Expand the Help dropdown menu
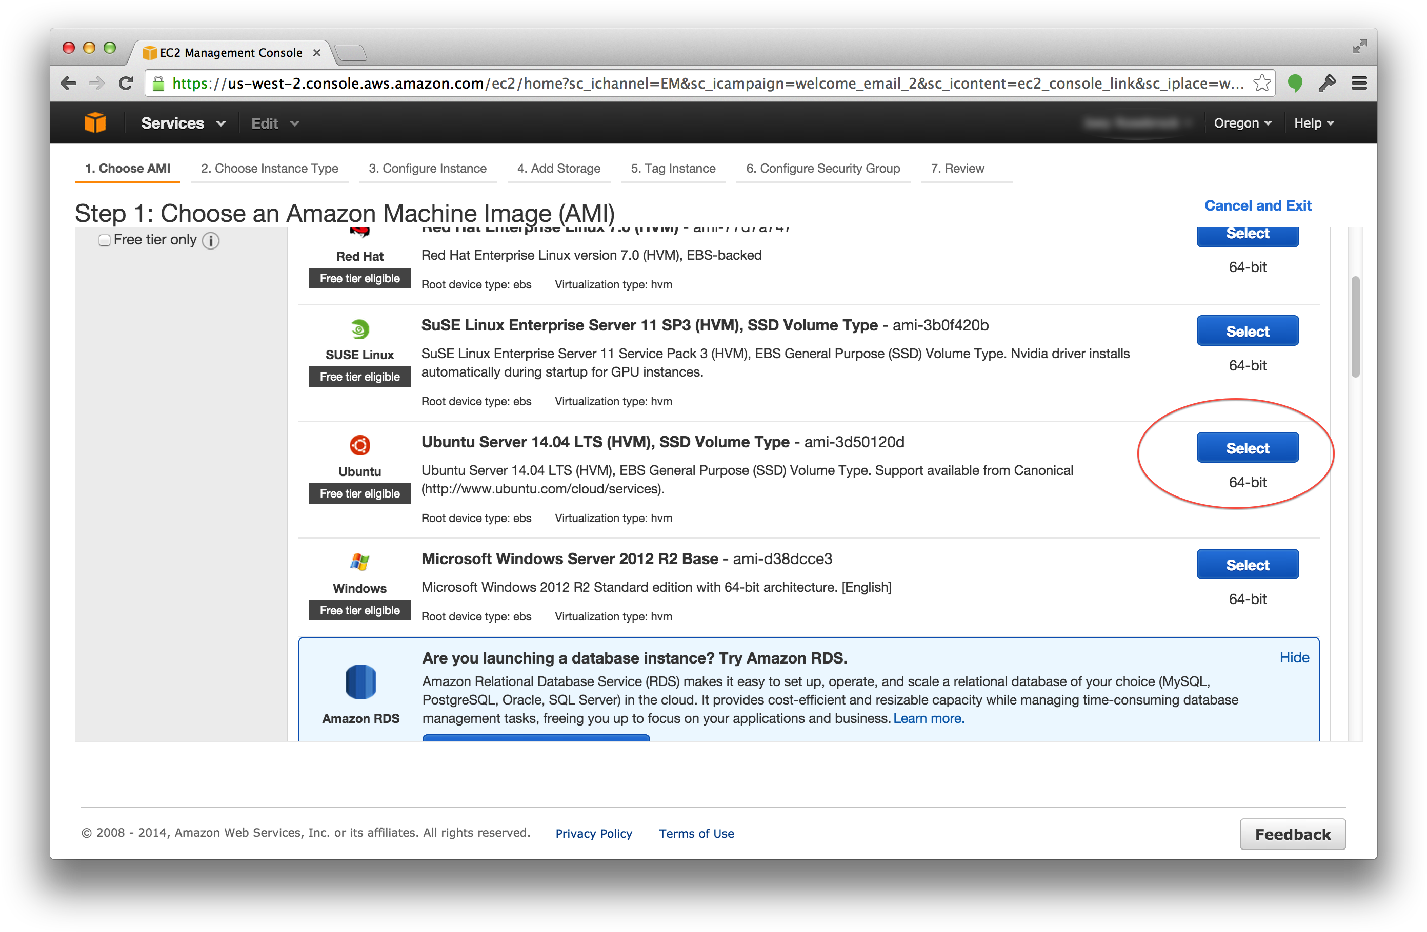Viewport: 1427px width, 932px height. [x=1314, y=123]
